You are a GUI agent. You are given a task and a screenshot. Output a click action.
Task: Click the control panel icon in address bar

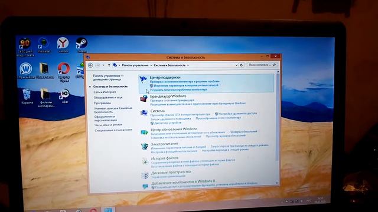coord(115,65)
